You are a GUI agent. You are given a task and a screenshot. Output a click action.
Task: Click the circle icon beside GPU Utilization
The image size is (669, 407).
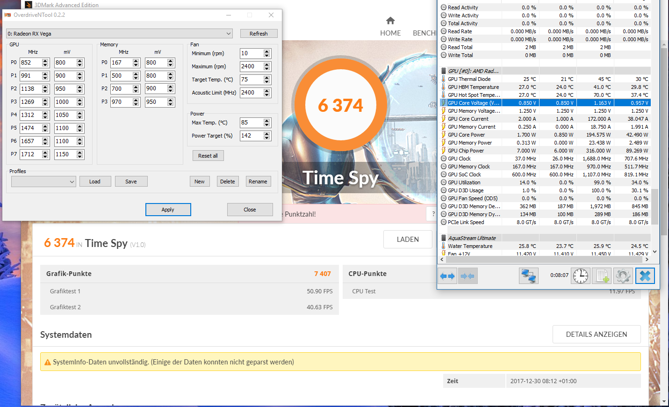coord(443,182)
